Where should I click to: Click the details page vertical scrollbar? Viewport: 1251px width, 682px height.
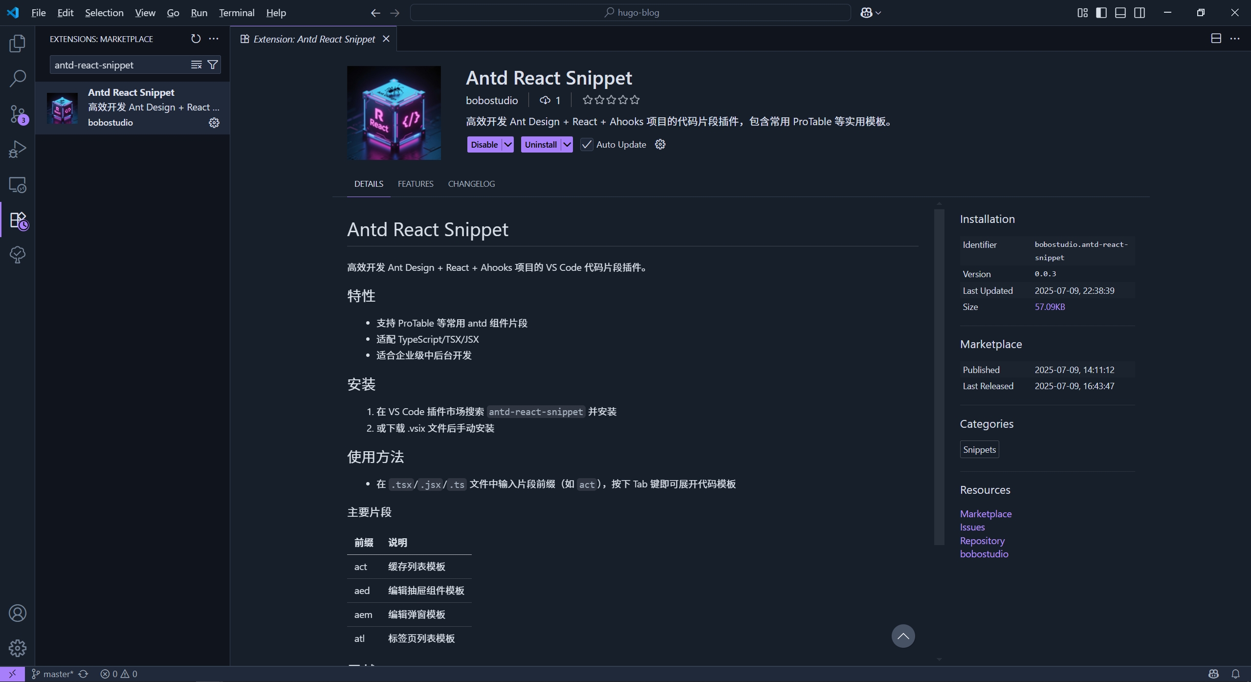click(x=939, y=376)
